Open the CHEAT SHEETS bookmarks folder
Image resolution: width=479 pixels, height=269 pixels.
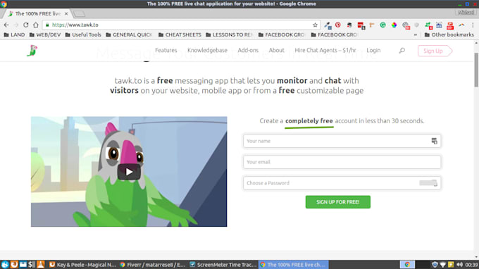180,35
